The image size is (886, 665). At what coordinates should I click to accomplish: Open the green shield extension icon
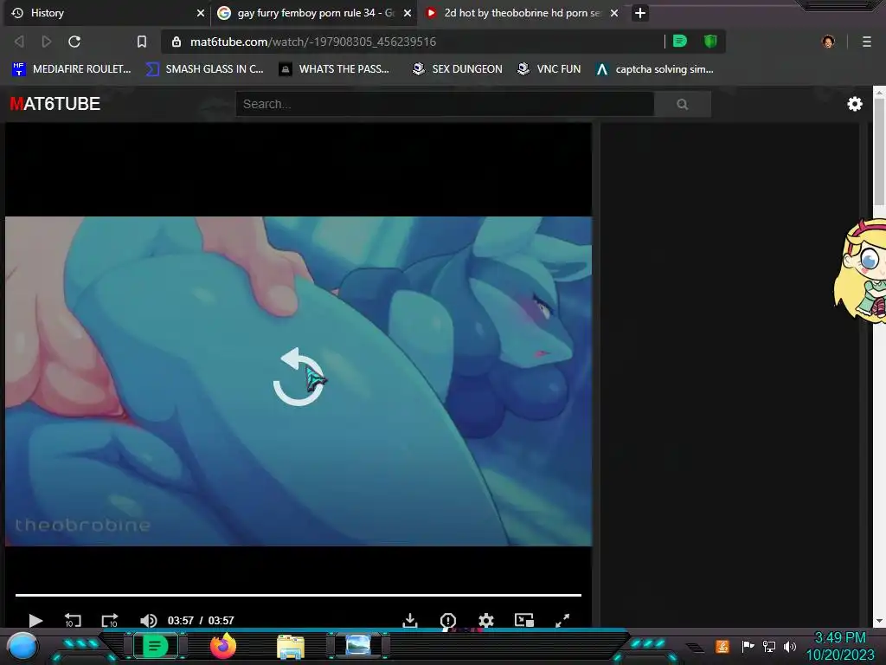coord(710,42)
